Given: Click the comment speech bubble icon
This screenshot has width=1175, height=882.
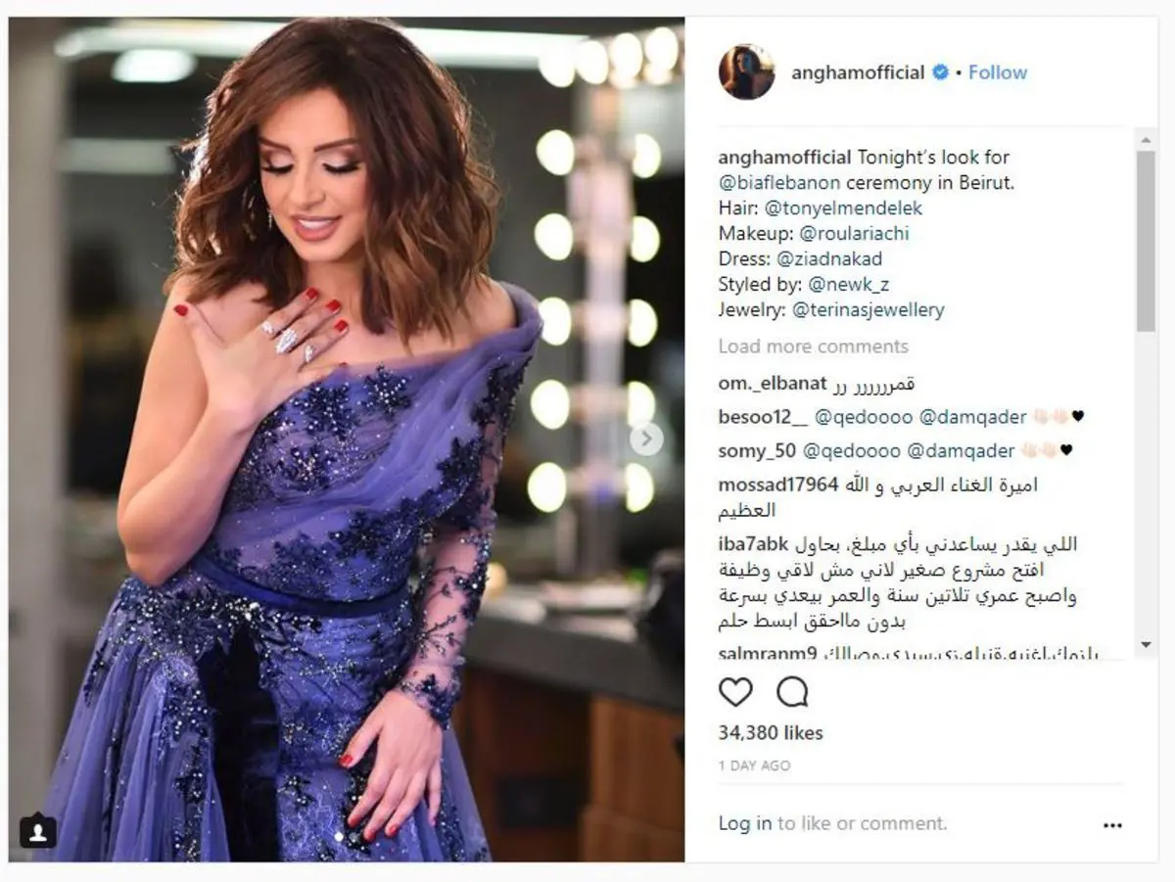Looking at the screenshot, I should click(792, 693).
